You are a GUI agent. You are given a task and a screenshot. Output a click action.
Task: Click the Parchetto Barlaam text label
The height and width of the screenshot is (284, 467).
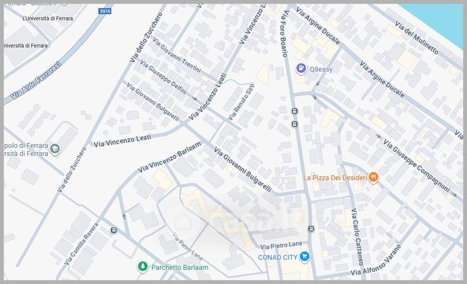pos(180,267)
